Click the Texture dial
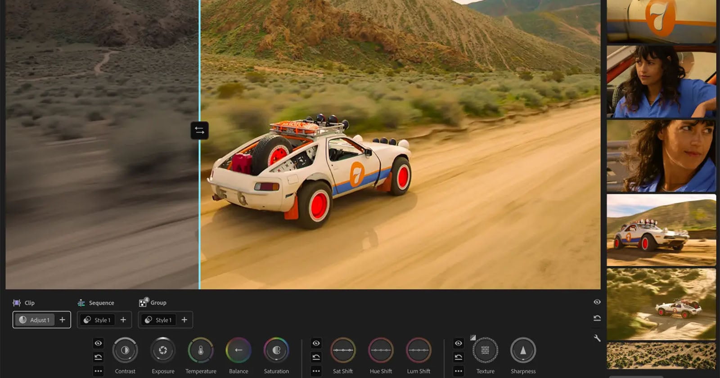The width and height of the screenshot is (720, 378). tap(485, 350)
